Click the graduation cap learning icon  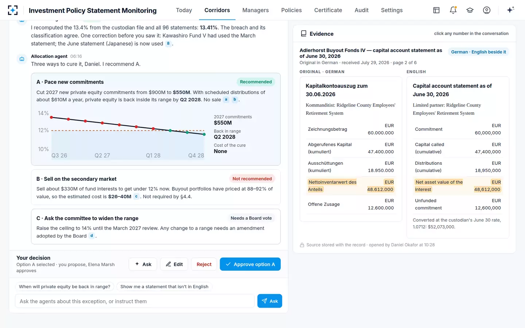pyautogui.click(x=470, y=10)
